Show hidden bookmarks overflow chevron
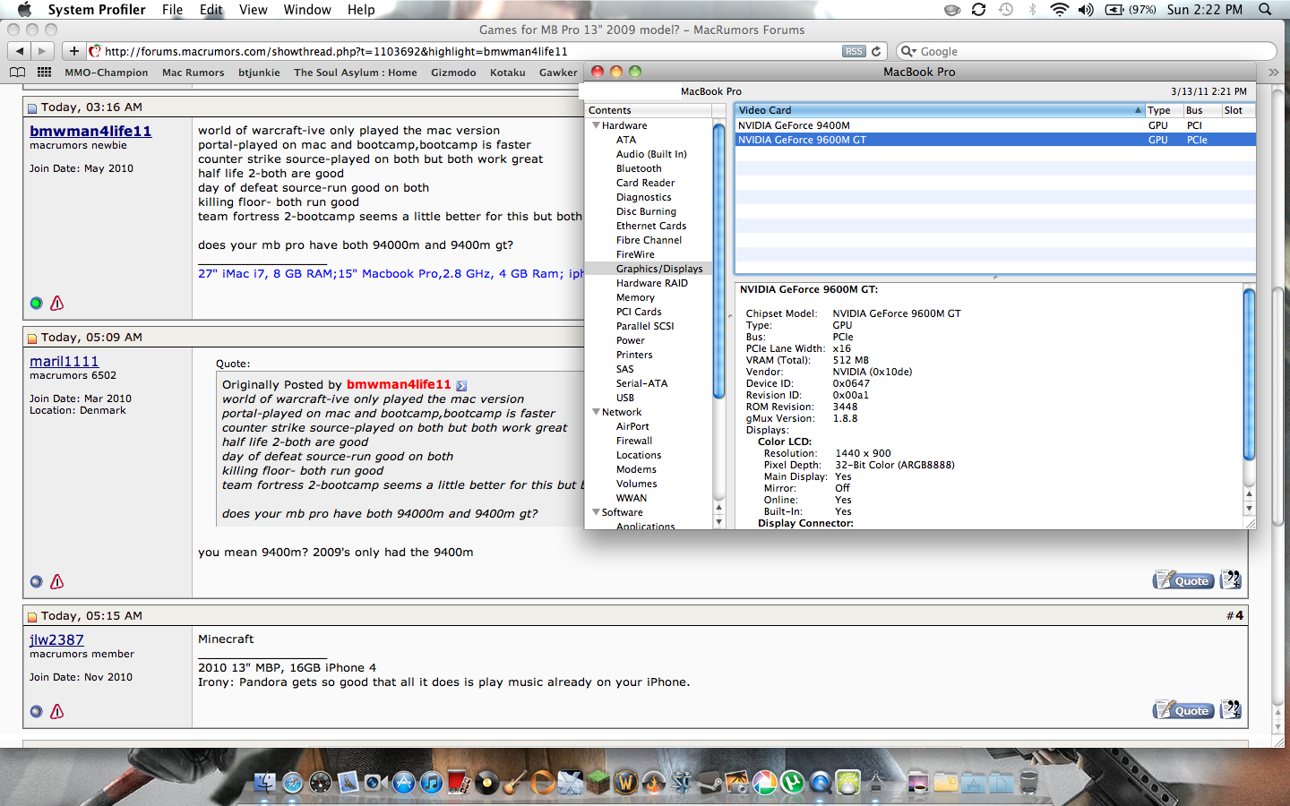Screen dimensions: 1290x806 point(1273,72)
